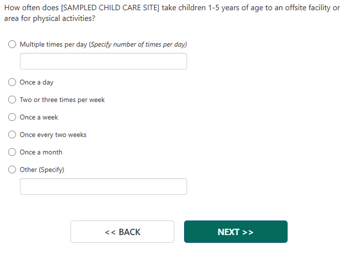Click the 'Multiple times per day' label text

(x=53, y=44)
